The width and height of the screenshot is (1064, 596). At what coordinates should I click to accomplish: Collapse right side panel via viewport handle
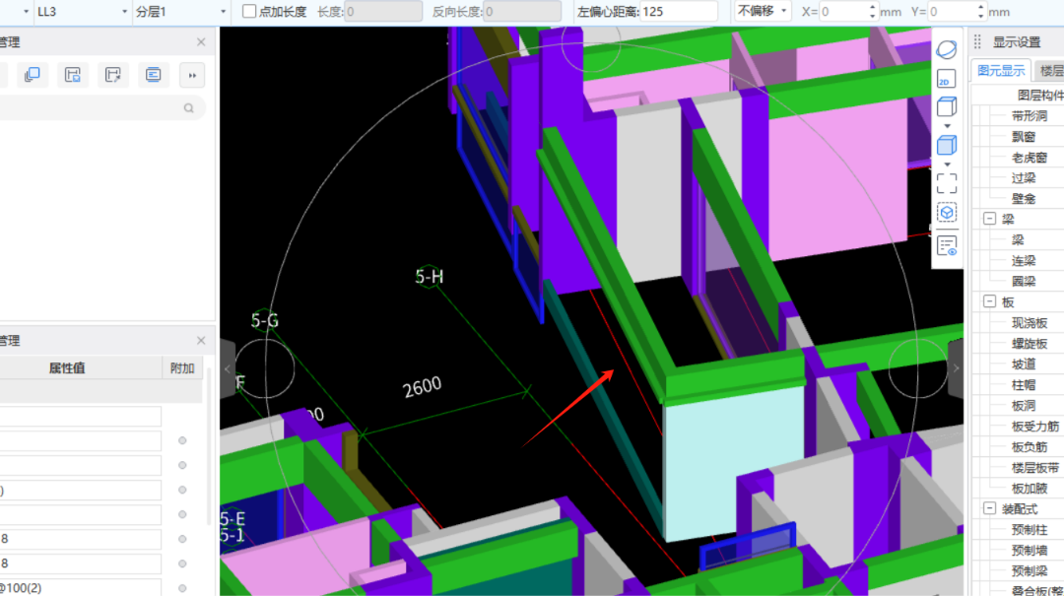(x=956, y=368)
